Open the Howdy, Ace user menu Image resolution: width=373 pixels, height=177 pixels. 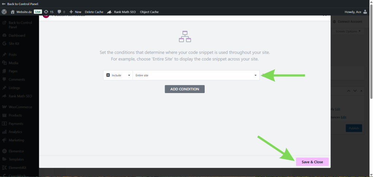pos(356,12)
